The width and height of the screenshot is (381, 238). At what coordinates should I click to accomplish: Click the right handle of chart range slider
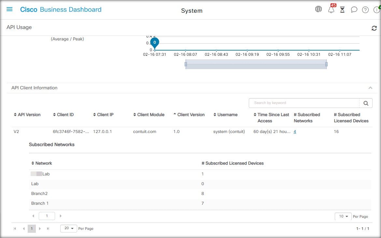326,64
